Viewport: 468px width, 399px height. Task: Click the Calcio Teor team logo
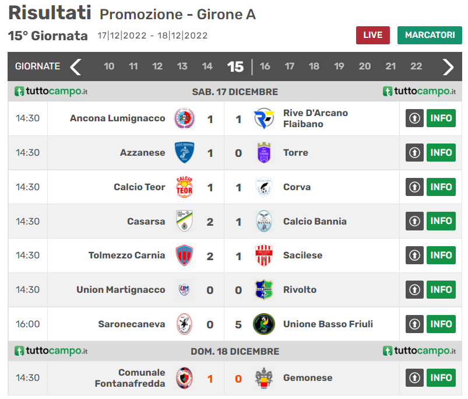click(185, 187)
